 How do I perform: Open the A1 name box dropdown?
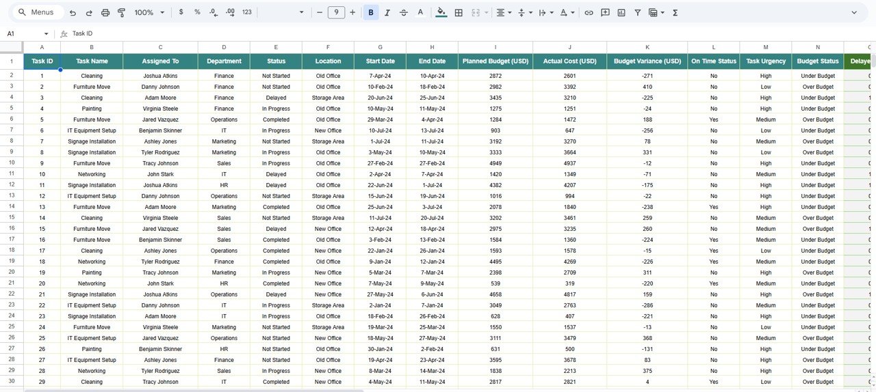[x=47, y=33]
